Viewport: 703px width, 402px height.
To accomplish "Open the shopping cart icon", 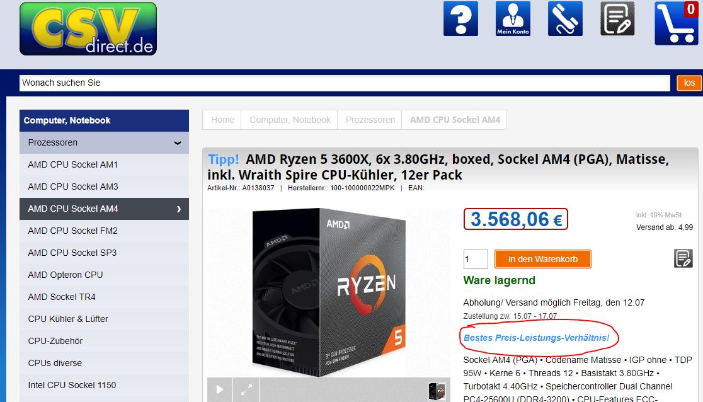I will (x=676, y=23).
